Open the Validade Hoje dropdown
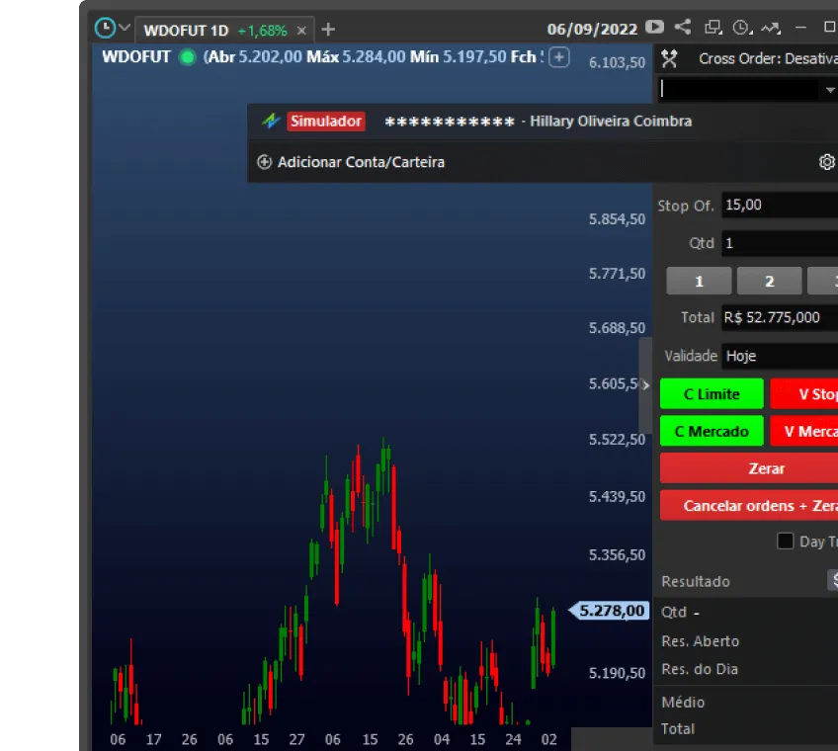This screenshot has width=838, height=751. [781, 356]
